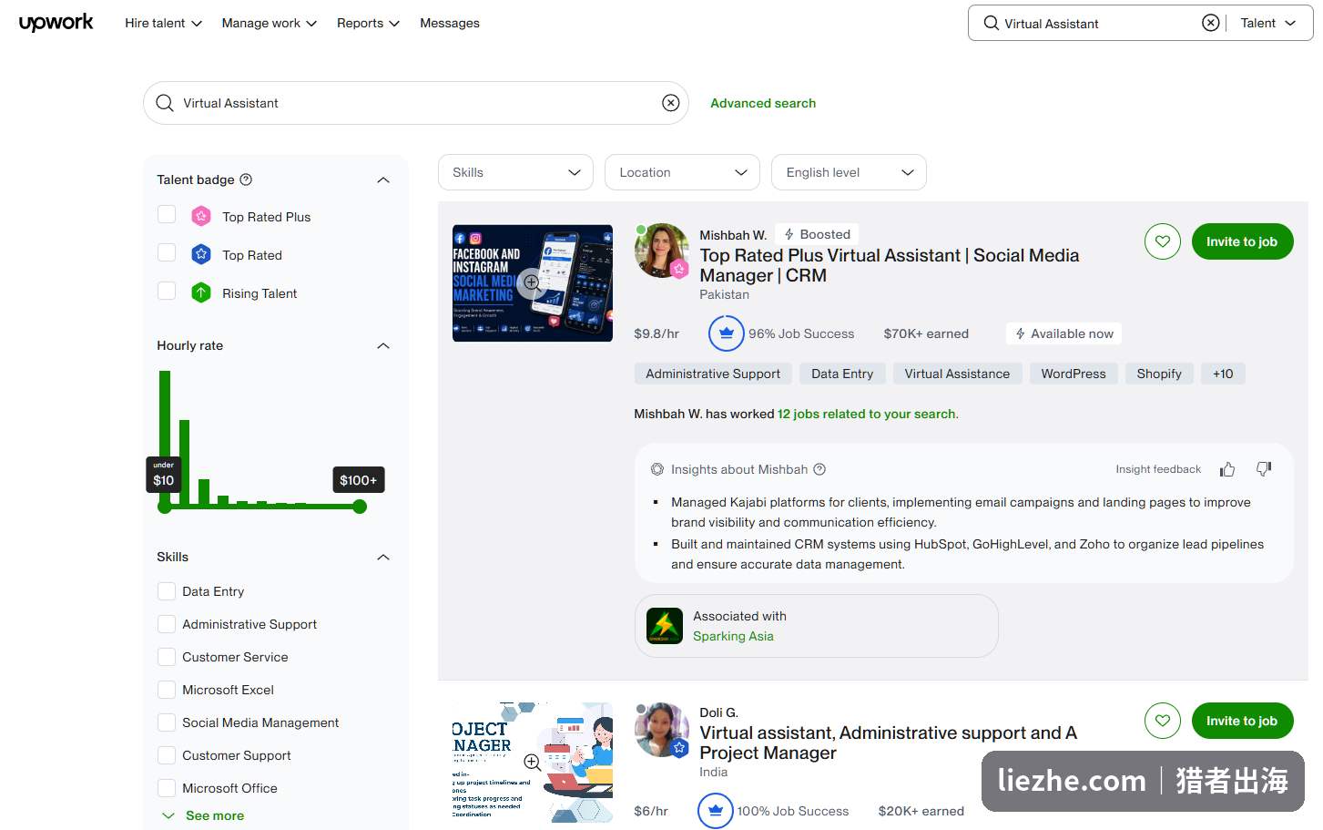Give thumbs down to Mishbah insights
The height and width of the screenshot is (830, 1323).
tap(1264, 469)
